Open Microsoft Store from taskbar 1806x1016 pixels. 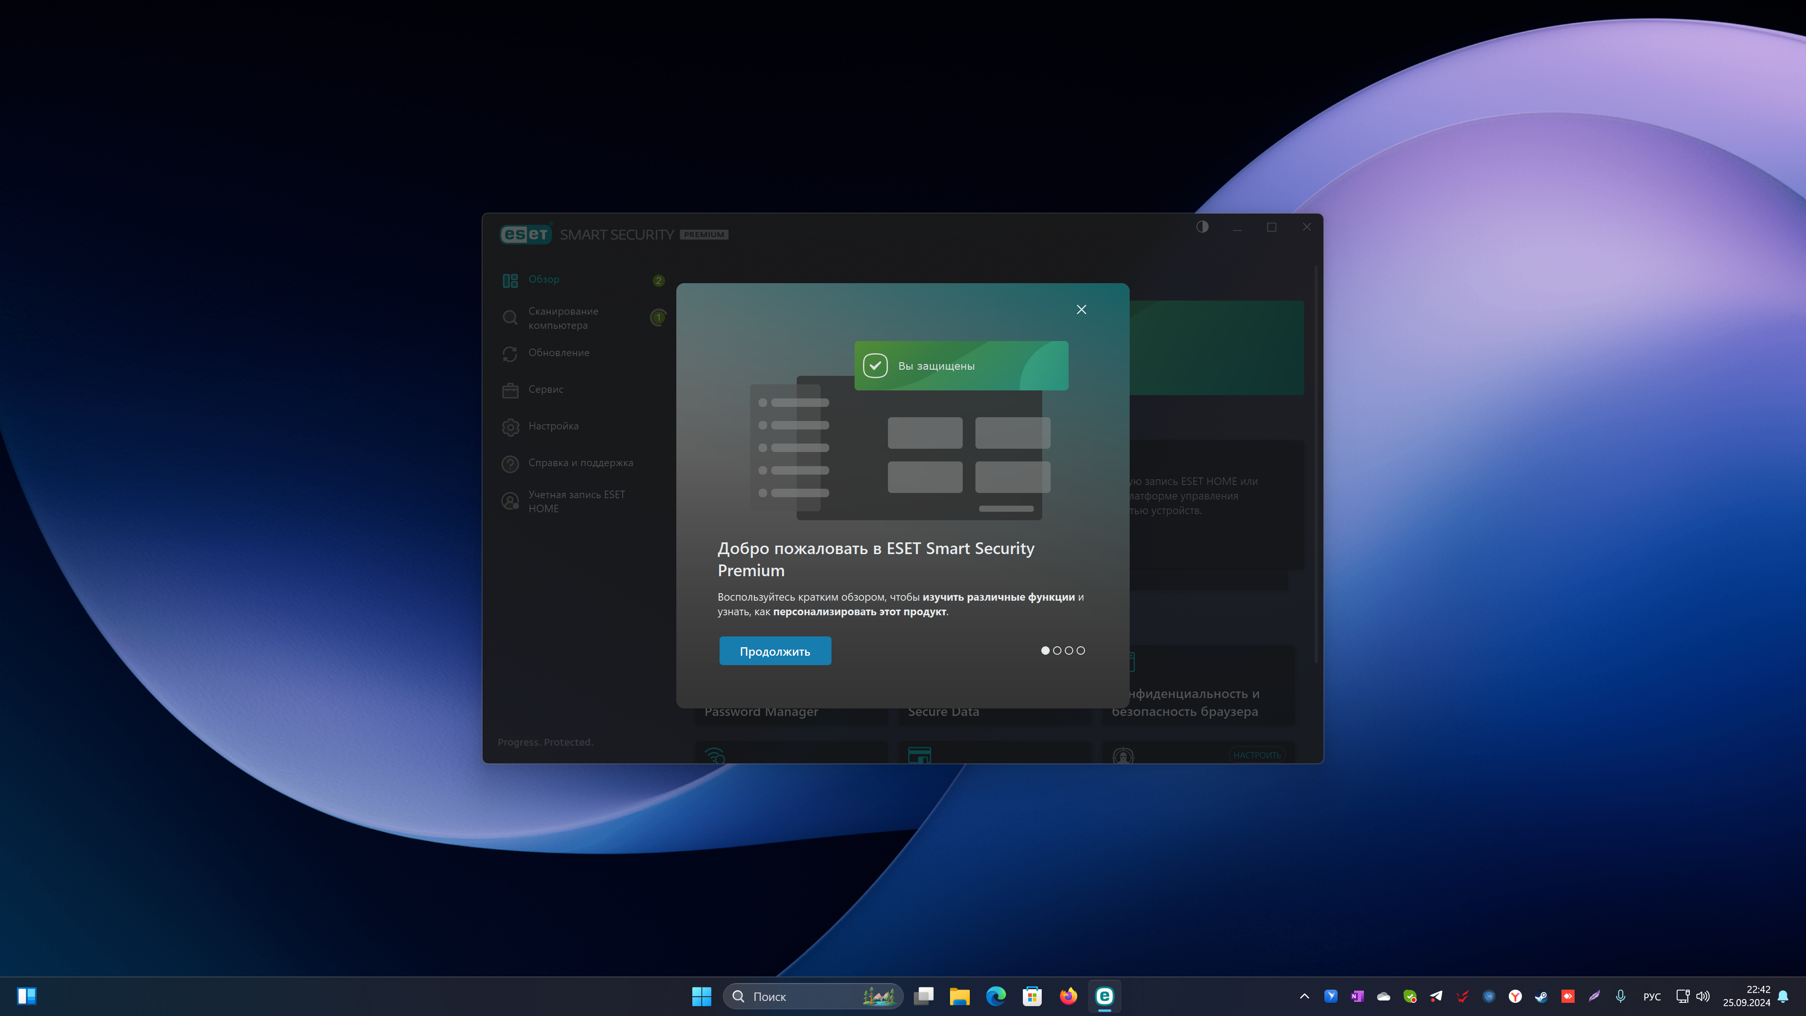point(1032,996)
